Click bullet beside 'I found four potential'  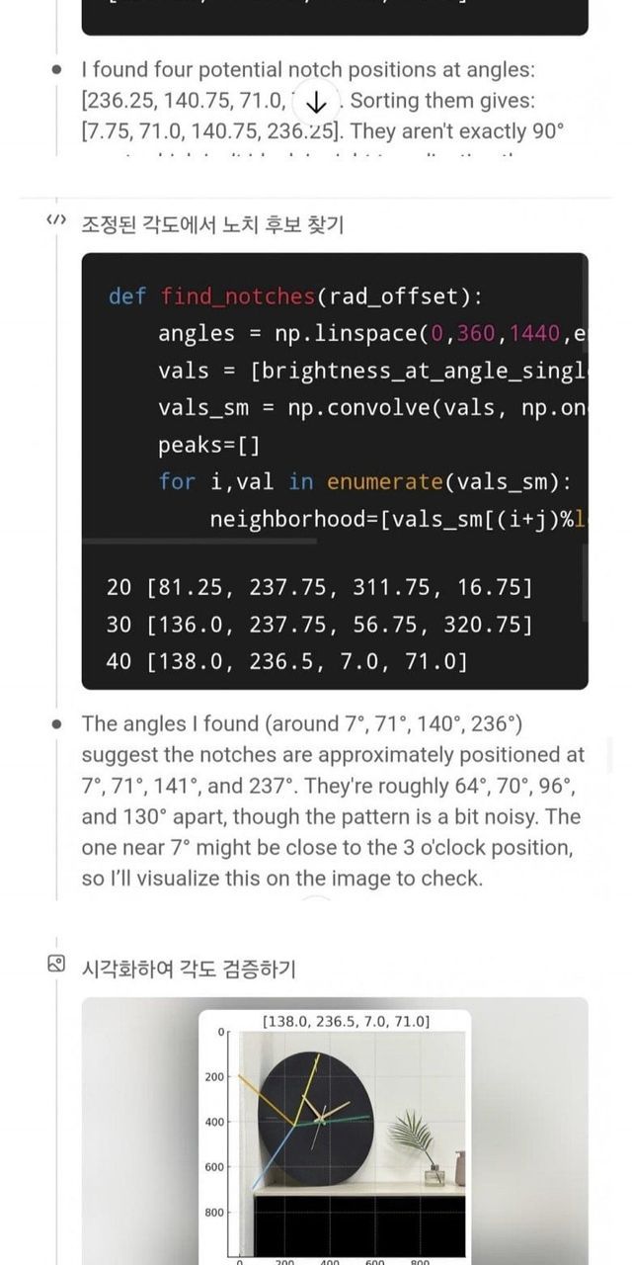click(x=57, y=70)
